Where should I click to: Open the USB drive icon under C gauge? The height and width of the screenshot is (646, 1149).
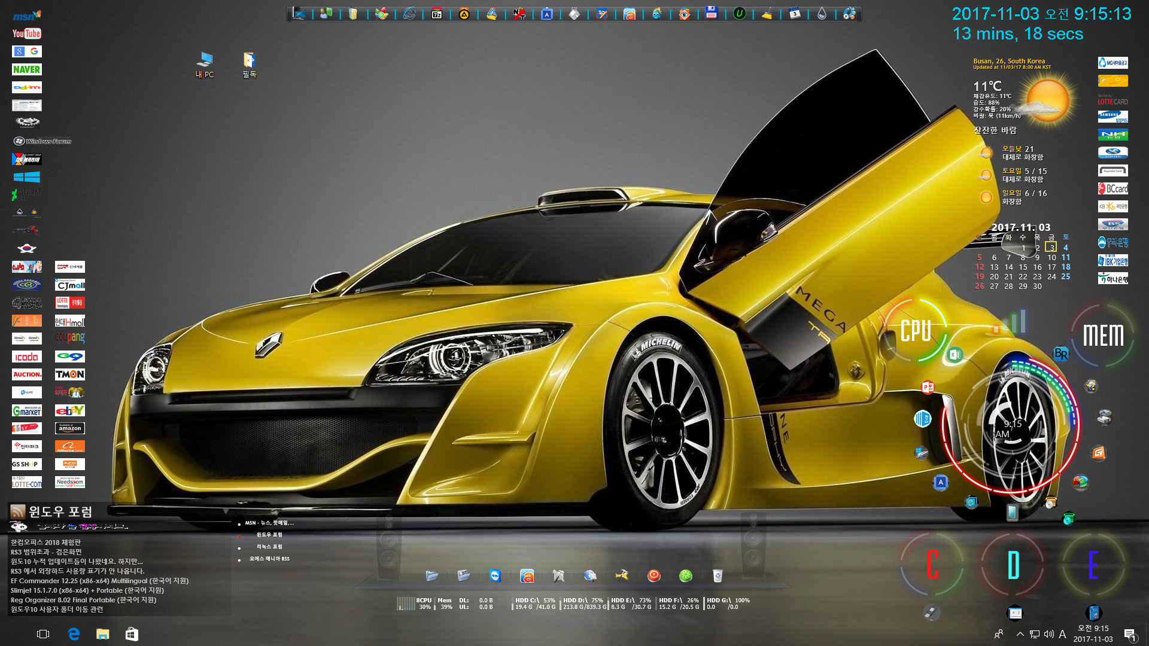932,612
